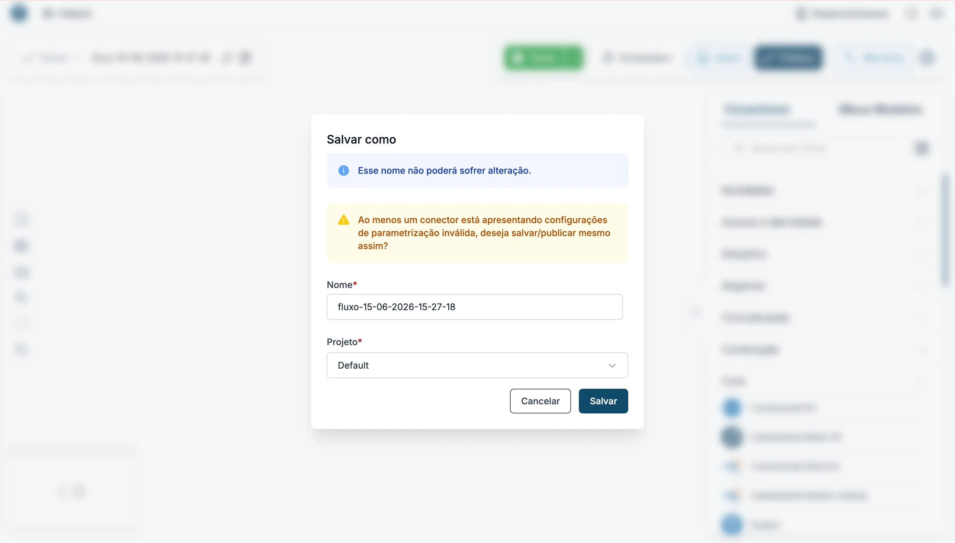
Task: Click the vertical scrollbar of the right panel
Action: (945, 229)
